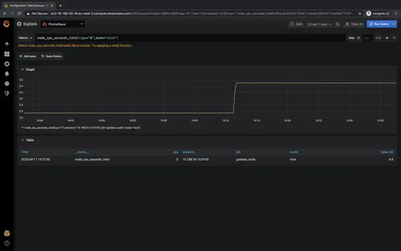Click the zoom out magnifier icon

point(337,24)
